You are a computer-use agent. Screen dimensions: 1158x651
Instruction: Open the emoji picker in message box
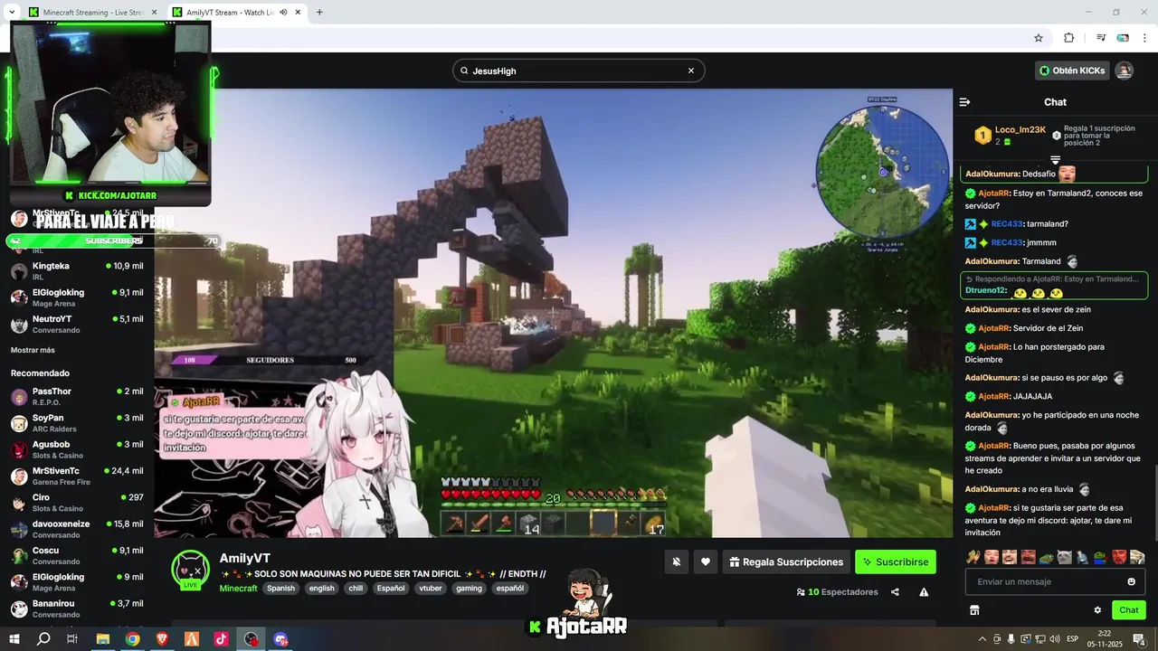1131,581
